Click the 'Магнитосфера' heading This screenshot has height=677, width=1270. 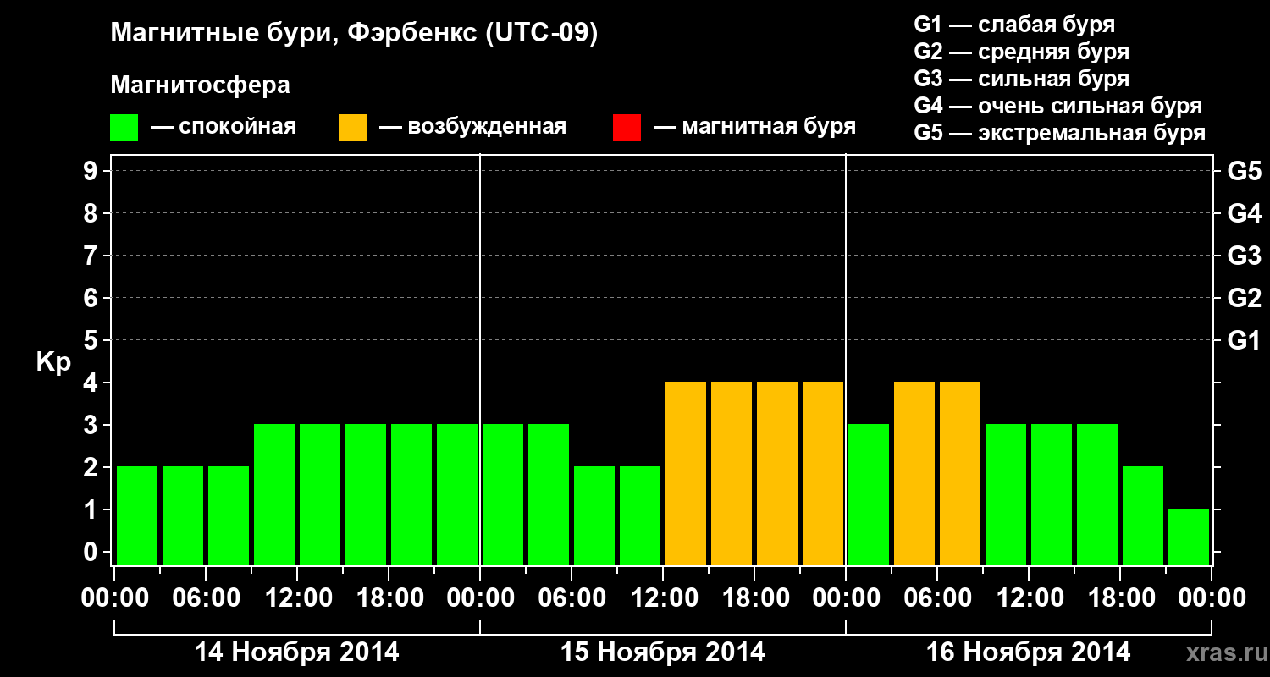tap(200, 85)
